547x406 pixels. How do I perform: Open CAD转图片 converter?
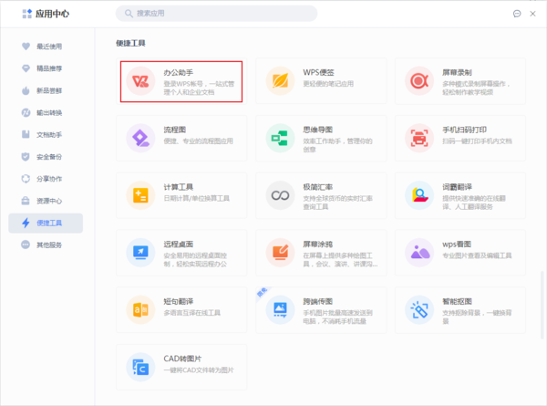point(140,366)
